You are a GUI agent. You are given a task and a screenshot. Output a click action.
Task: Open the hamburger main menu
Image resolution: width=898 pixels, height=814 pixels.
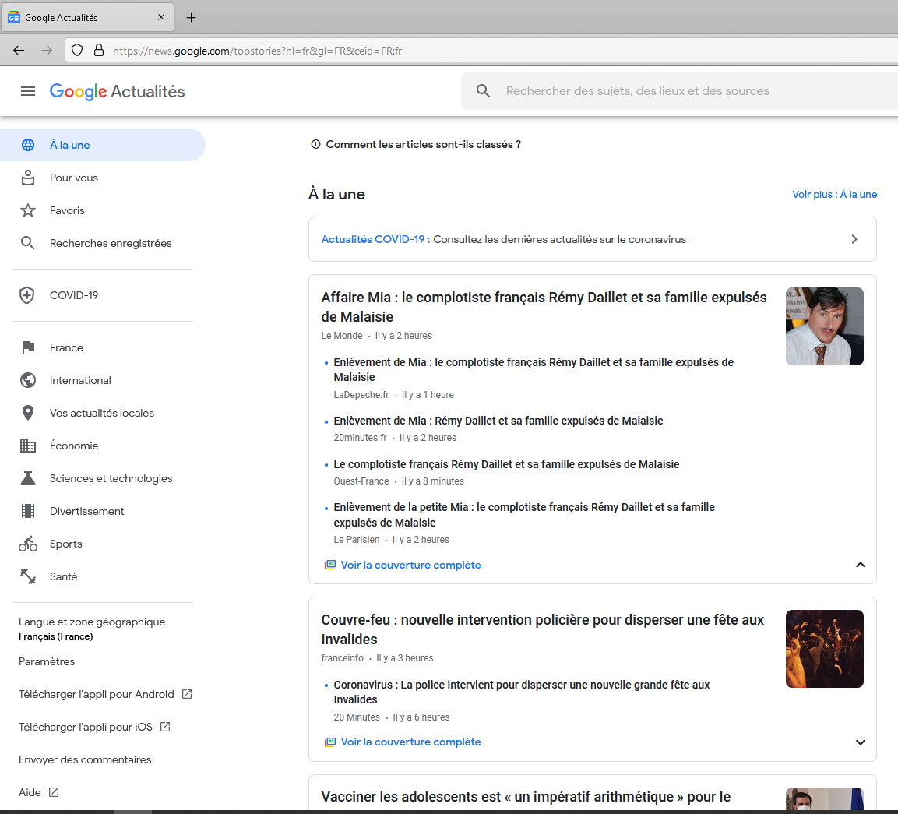pyautogui.click(x=28, y=91)
